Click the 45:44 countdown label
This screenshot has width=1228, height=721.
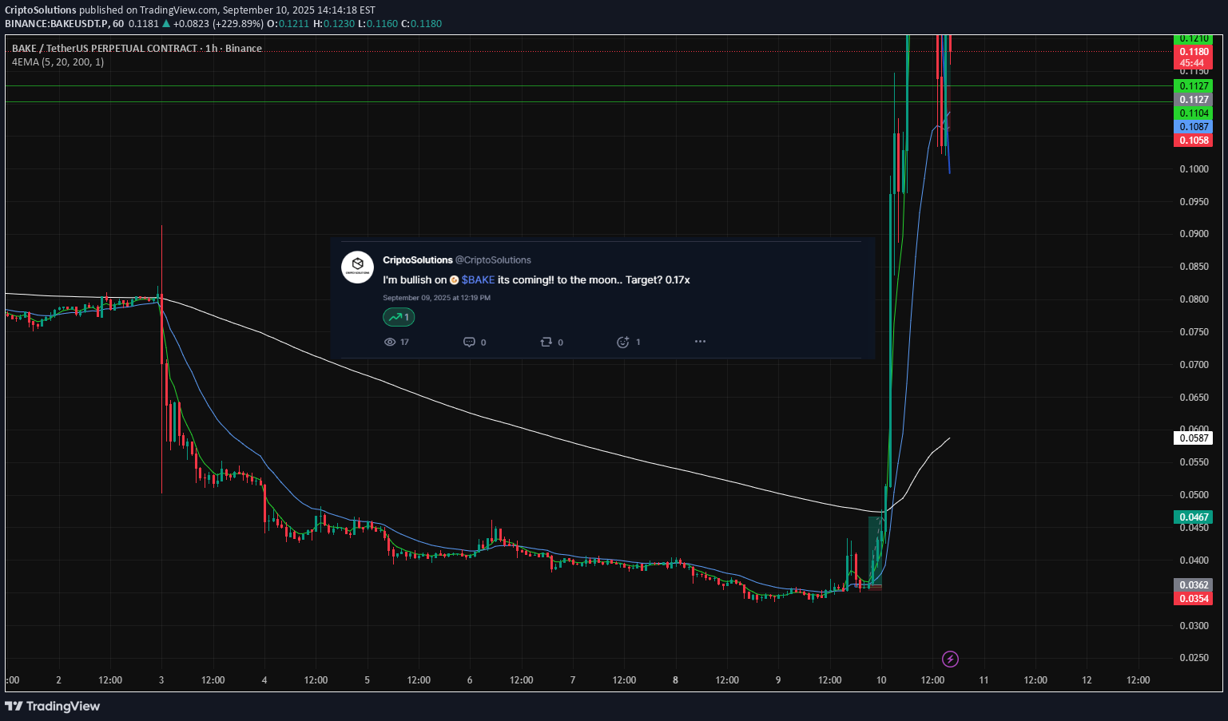pyautogui.click(x=1192, y=63)
